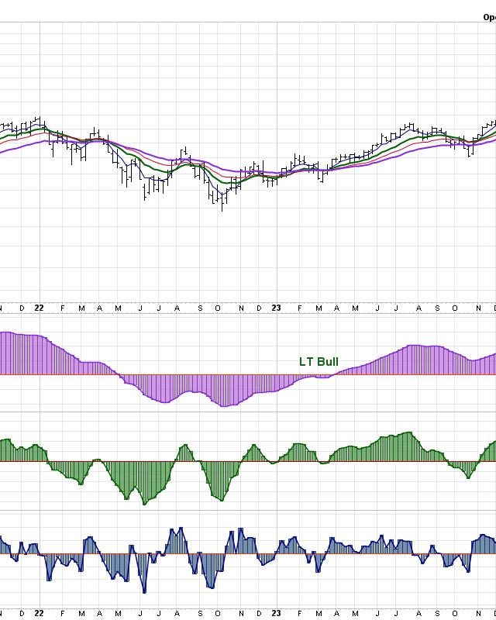Viewport: 496px width, 620px height.
Task: Click February 2023 label on upper time axis
Action: tap(299, 308)
